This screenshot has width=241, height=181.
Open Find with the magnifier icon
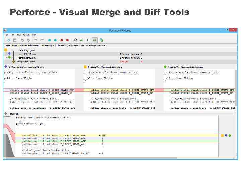[75, 40]
